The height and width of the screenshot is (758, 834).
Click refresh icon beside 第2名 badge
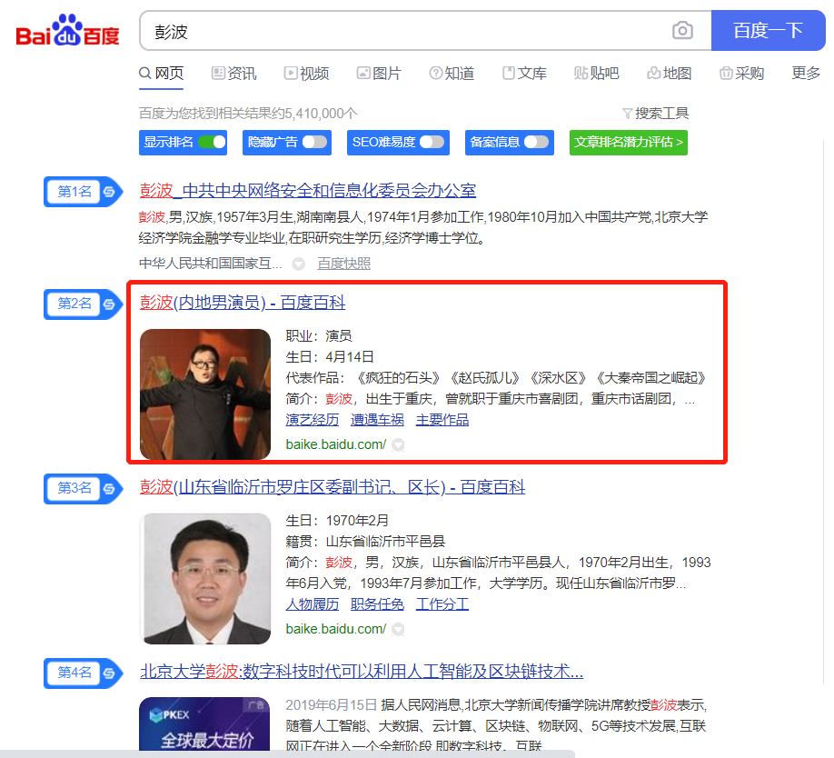[x=110, y=304]
